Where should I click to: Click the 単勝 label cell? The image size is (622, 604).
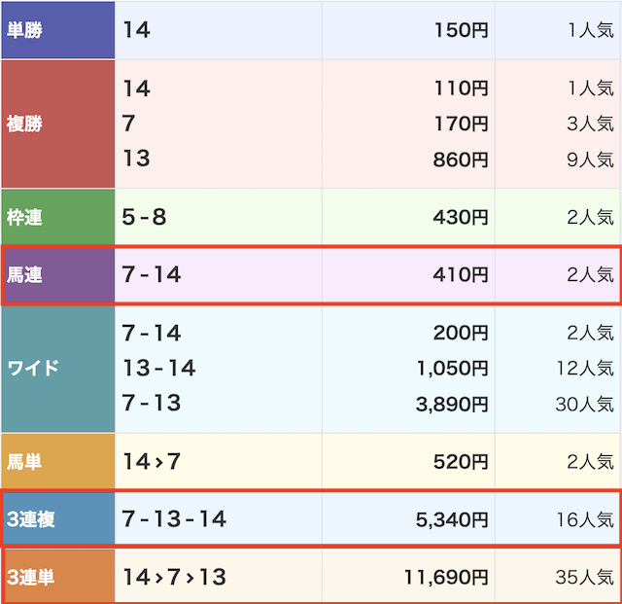tap(58, 30)
